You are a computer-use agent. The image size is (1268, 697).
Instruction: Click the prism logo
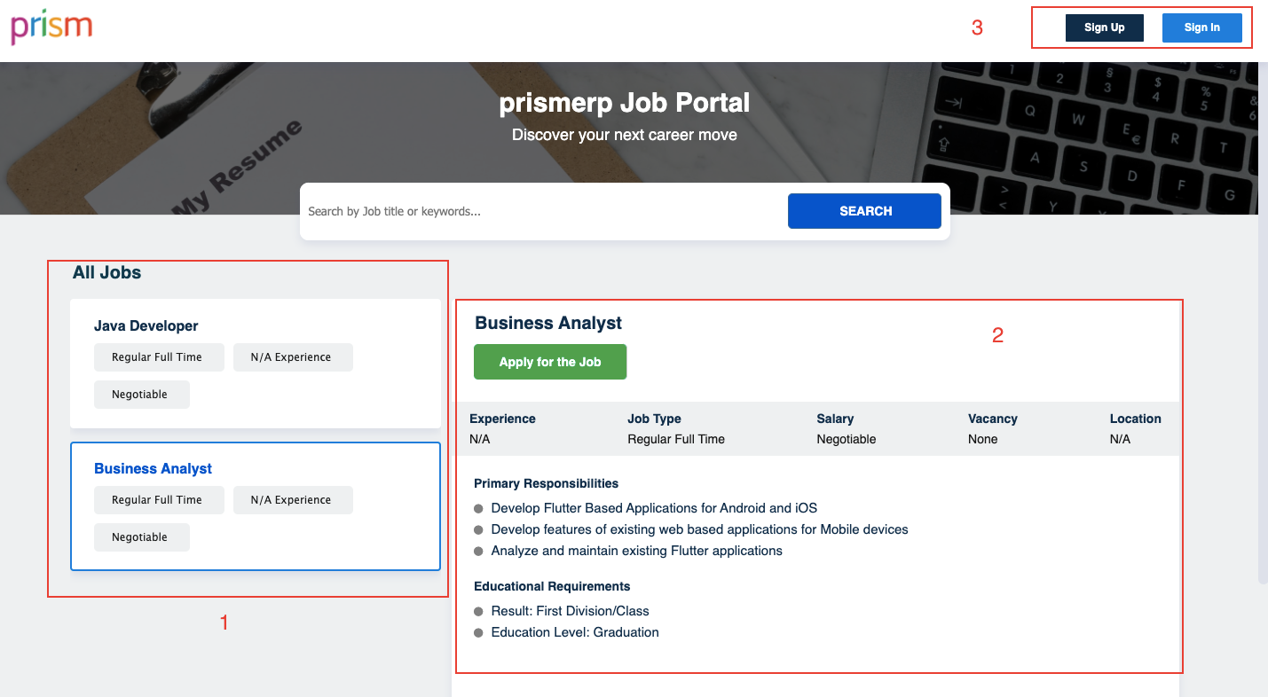[51, 27]
